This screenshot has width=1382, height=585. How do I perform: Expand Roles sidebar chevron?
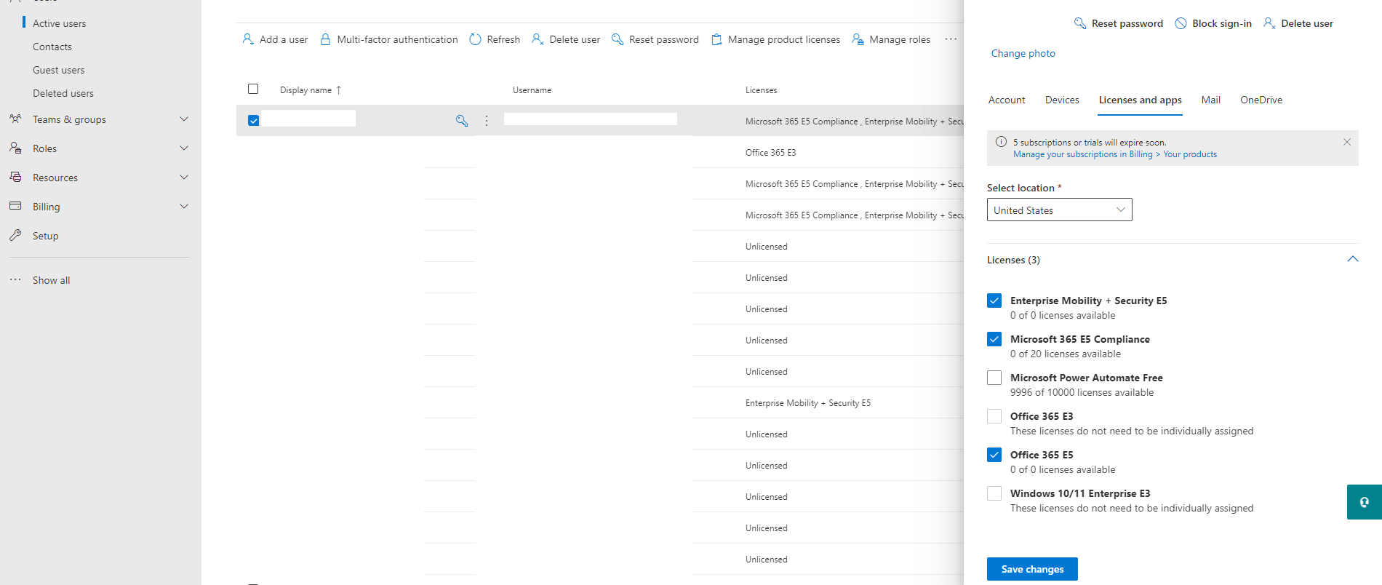click(x=184, y=148)
